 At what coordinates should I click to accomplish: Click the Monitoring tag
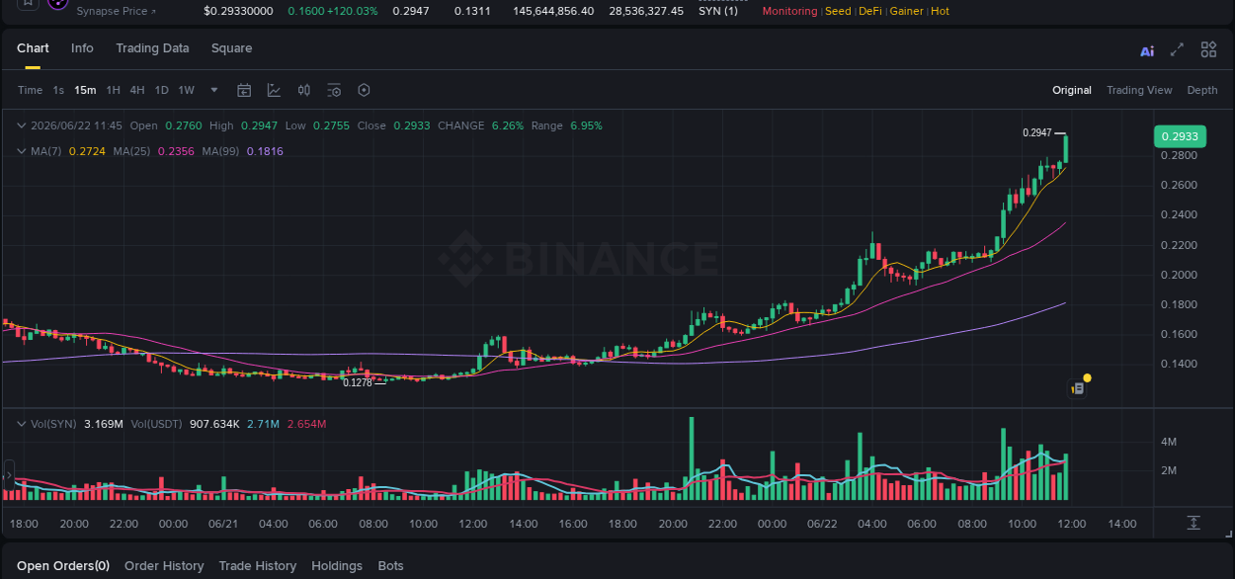point(789,11)
